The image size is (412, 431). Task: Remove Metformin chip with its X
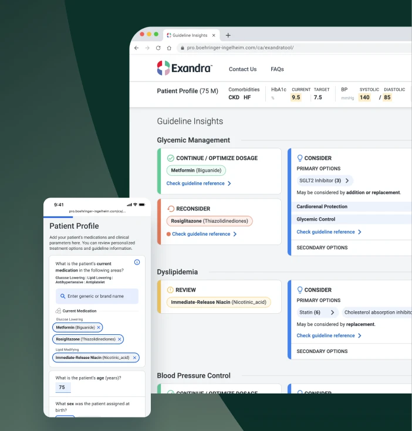tap(99, 327)
